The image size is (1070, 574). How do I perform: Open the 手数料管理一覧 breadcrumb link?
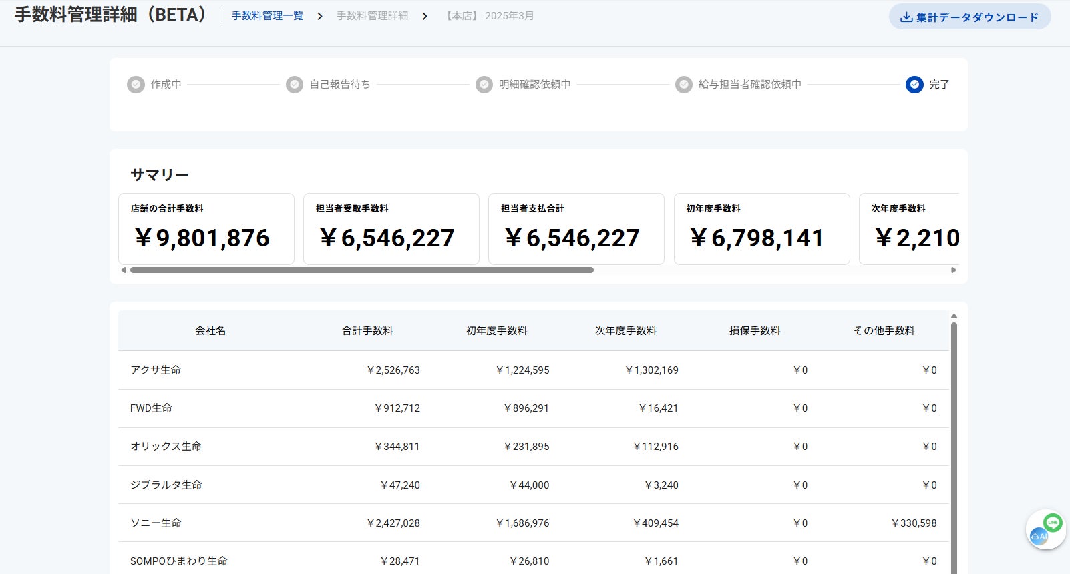click(x=267, y=16)
